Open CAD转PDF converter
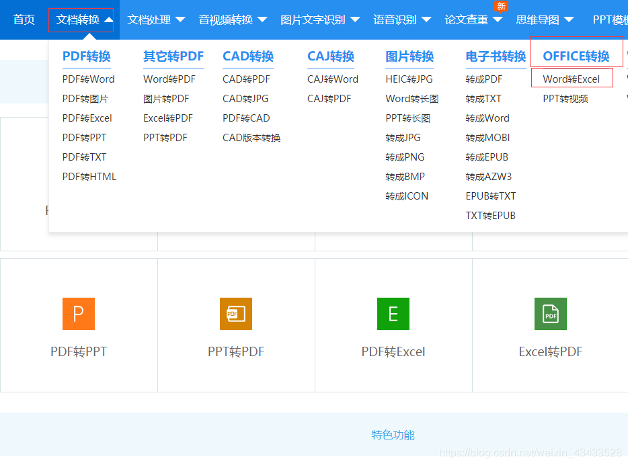This screenshot has height=465, width=628. coord(246,79)
